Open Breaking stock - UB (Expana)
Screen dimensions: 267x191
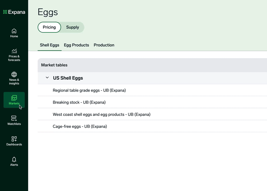tap(152, 102)
